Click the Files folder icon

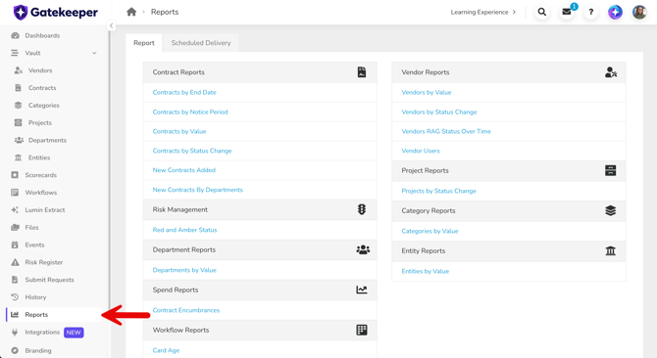[x=15, y=227]
